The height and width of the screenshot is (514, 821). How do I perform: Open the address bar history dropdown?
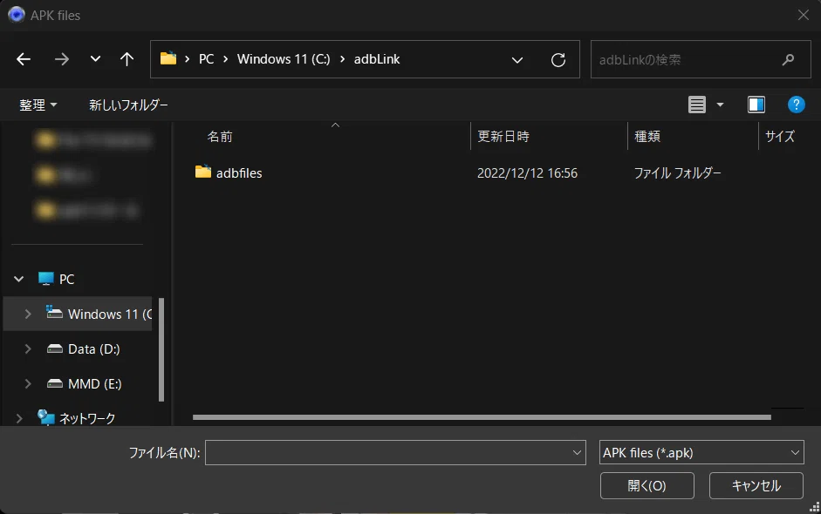pos(517,60)
